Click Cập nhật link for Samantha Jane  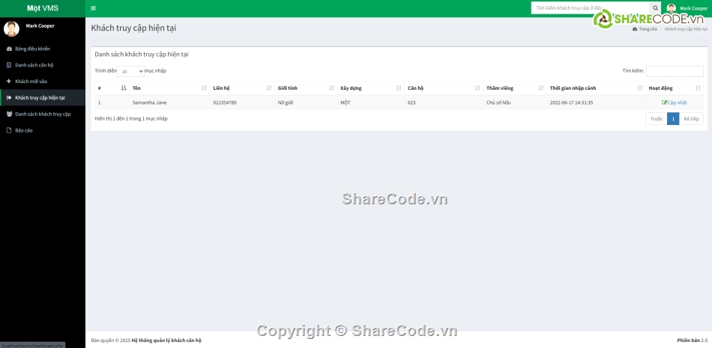coord(677,103)
